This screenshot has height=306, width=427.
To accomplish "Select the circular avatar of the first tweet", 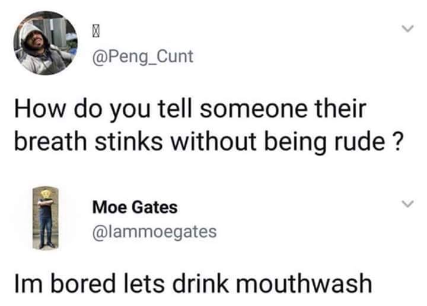I will click(x=46, y=43).
